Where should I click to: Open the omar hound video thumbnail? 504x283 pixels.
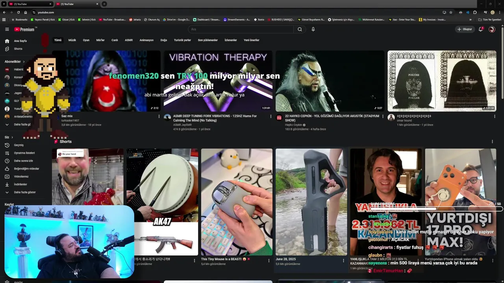[442, 81]
